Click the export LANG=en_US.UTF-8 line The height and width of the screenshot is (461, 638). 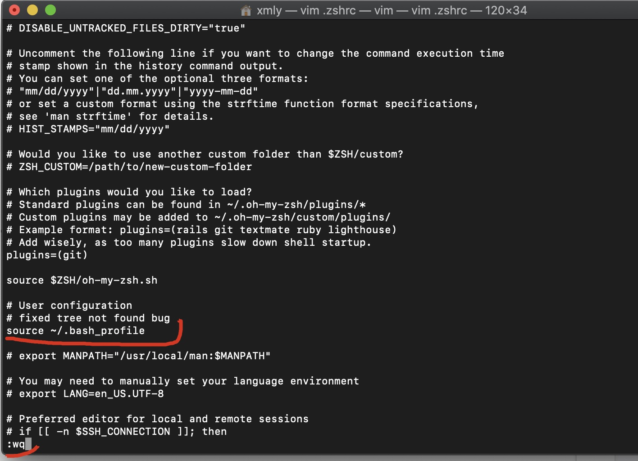pyautogui.click(x=85, y=394)
